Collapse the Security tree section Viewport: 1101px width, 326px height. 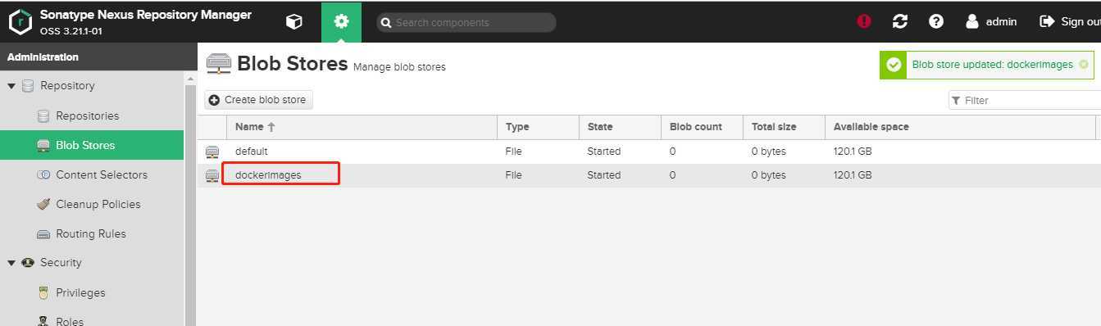pyautogui.click(x=11, y=263)
